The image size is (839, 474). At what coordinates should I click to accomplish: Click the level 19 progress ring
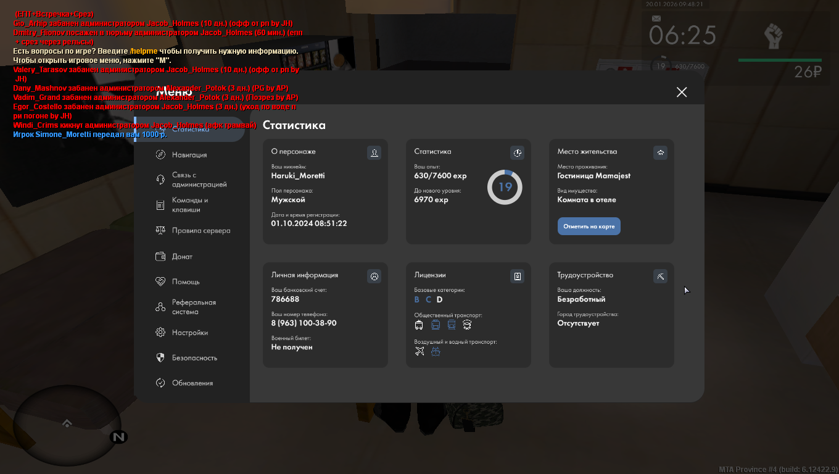pyautogui.click(x=505, y=187)
